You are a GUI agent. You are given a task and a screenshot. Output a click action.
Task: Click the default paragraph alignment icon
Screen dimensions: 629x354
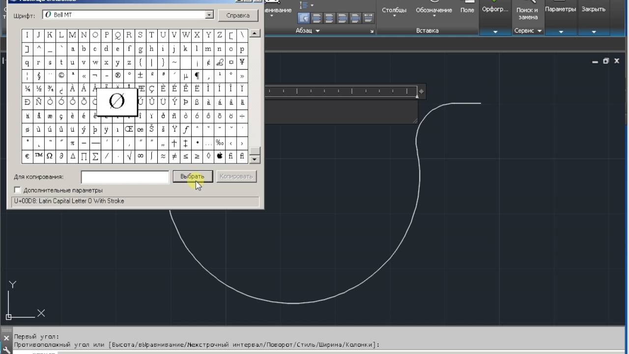click(x=303, y=18)
